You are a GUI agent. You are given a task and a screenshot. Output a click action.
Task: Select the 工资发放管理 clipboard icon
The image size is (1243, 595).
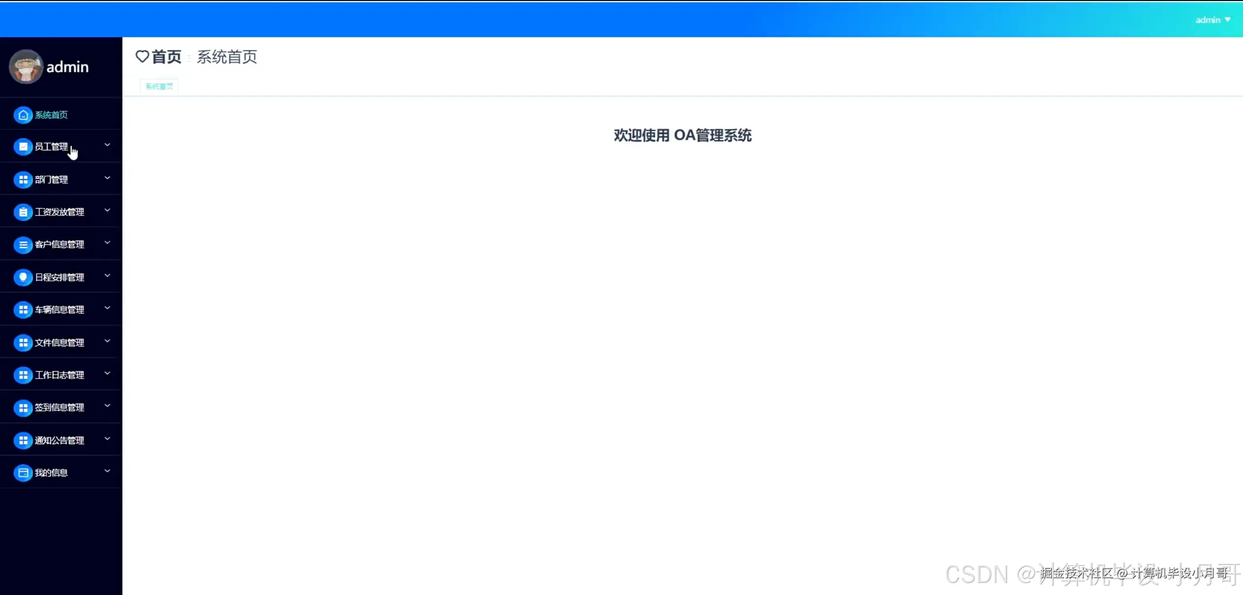(23, 212)
